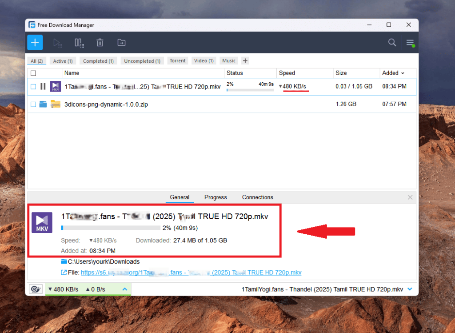Click download speed 480 KB/s in status bar
This screenshot has height=333, width=455.
[63, 289]
